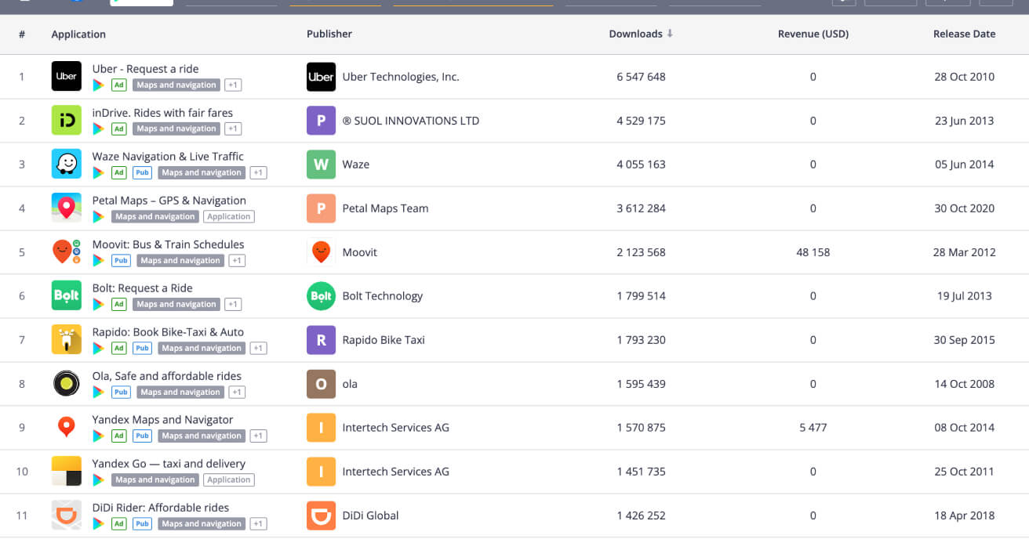Click the DiDi Global publisher icon

[x=321, y=515]
